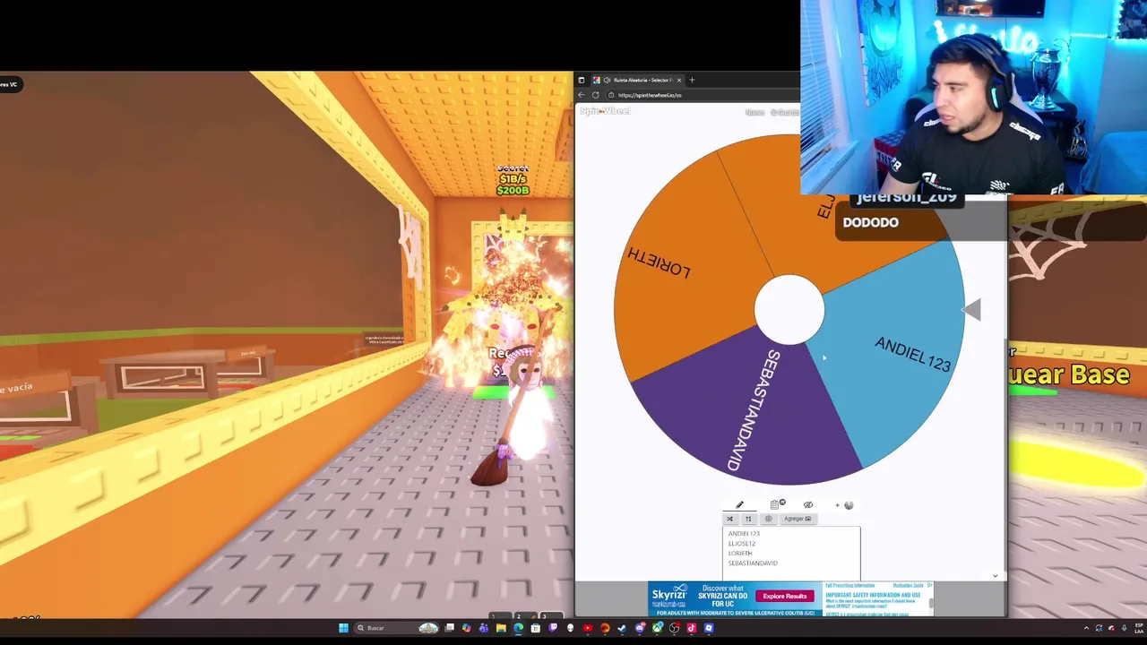Click the ANDIEL123 entry in the list

[744, 534]
